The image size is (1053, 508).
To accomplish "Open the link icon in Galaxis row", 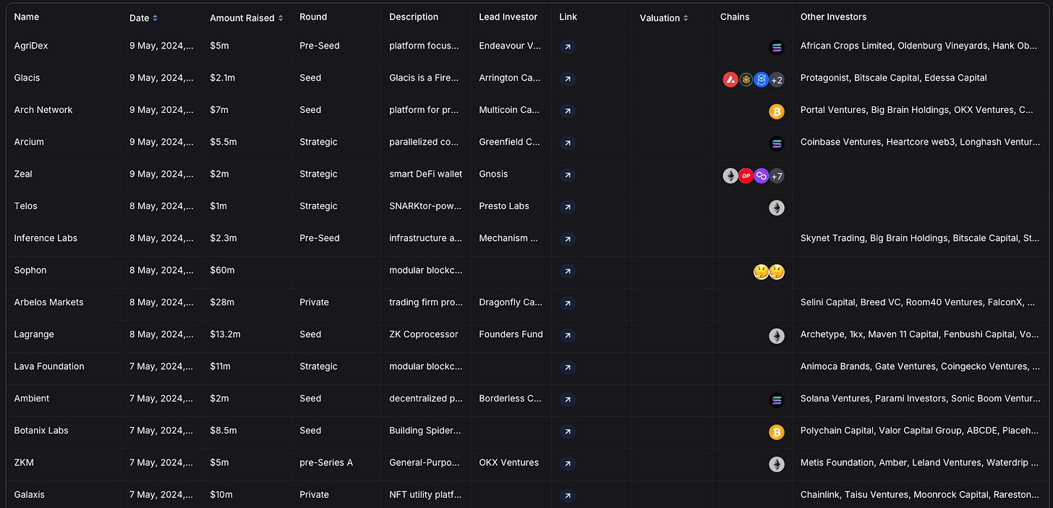I will click(568, 496).
